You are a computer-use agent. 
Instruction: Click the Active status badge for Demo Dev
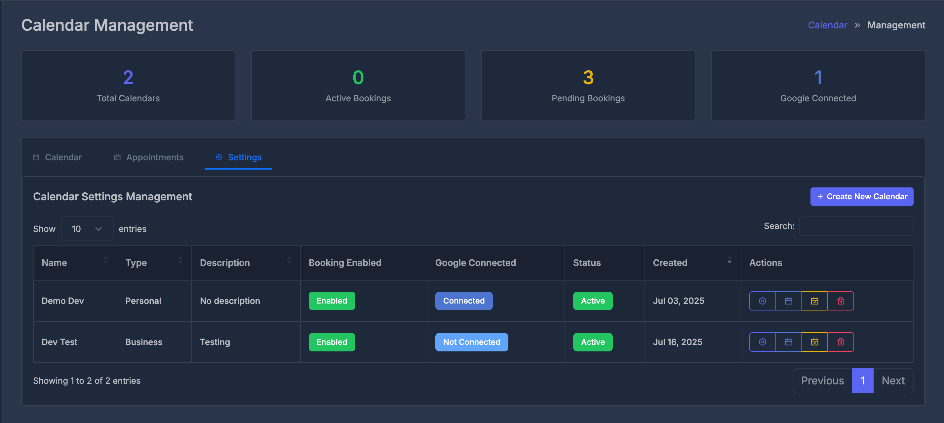(x=593, y=301)
